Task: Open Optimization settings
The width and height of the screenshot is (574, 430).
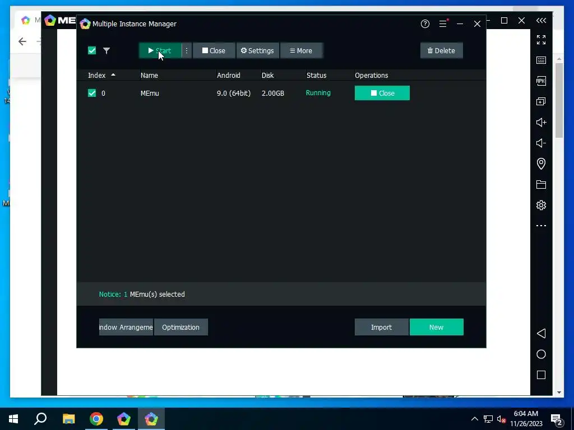Action: 181,327
